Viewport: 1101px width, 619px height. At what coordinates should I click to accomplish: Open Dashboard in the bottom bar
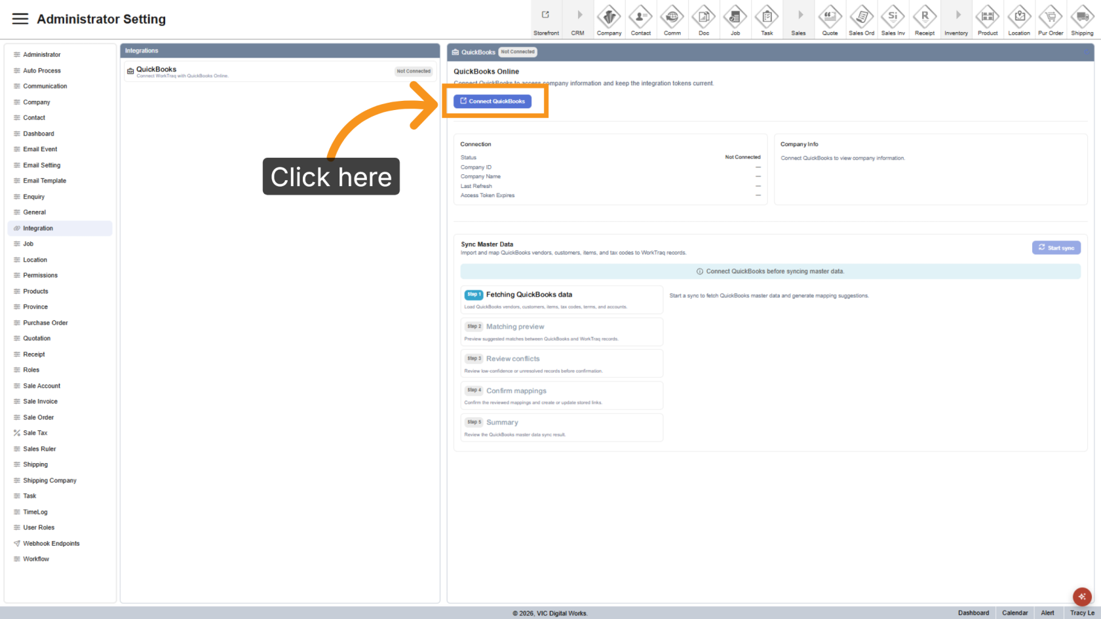(x=974, y=613)
